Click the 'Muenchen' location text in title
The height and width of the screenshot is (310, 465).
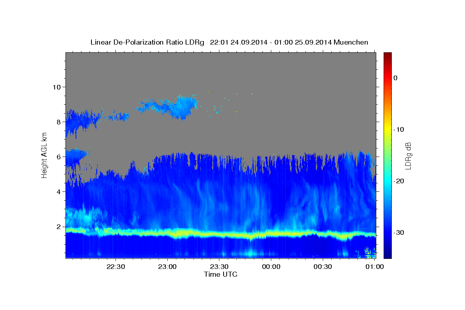click(x=351, y=42)
